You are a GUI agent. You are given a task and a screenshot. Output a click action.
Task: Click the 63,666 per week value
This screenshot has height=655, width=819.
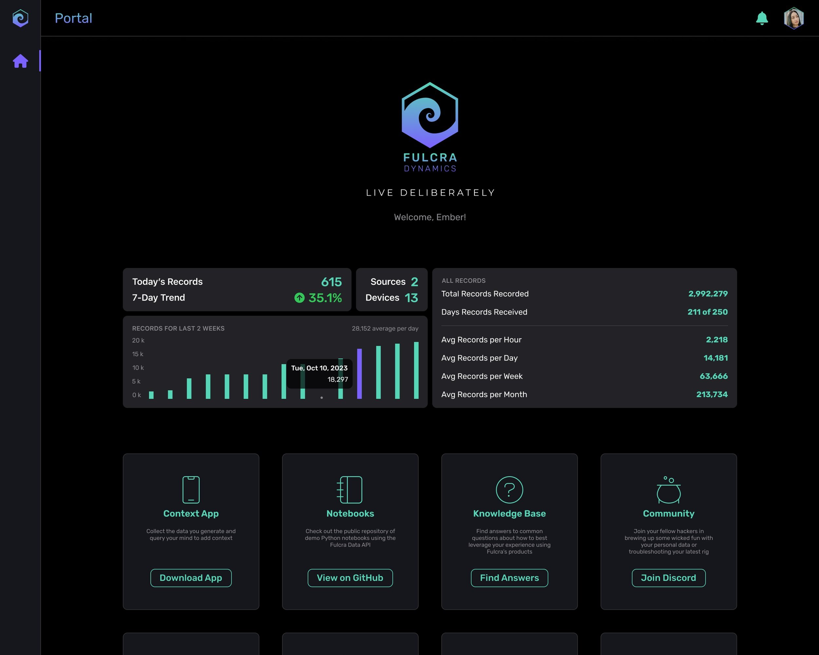pos(714,376)
